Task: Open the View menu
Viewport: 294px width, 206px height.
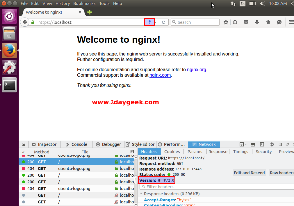Action: click(x=47, y=3)
